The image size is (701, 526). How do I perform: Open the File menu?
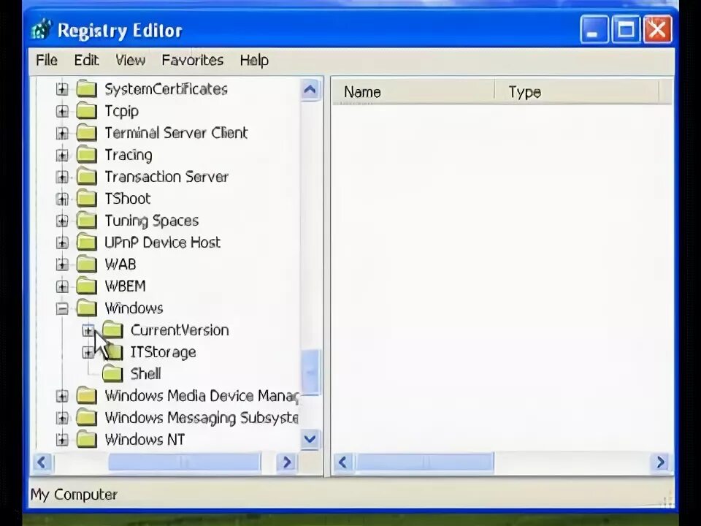point(47,60)
